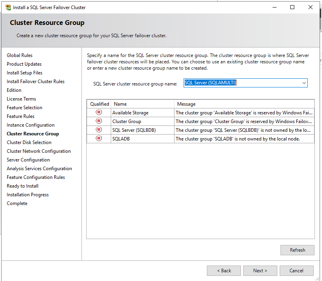Select Feature Selection step
The width and height of the screenshot is (322, 281).
point(25,108)
